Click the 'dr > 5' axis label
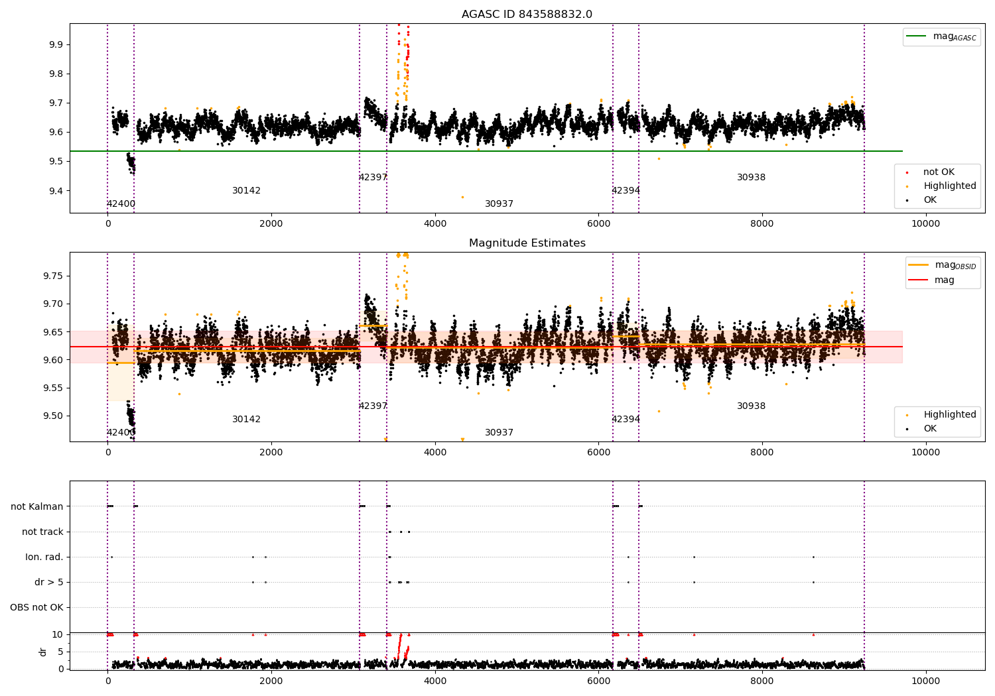The width and height of the screenshot is (995, 696). click(49, 582)
